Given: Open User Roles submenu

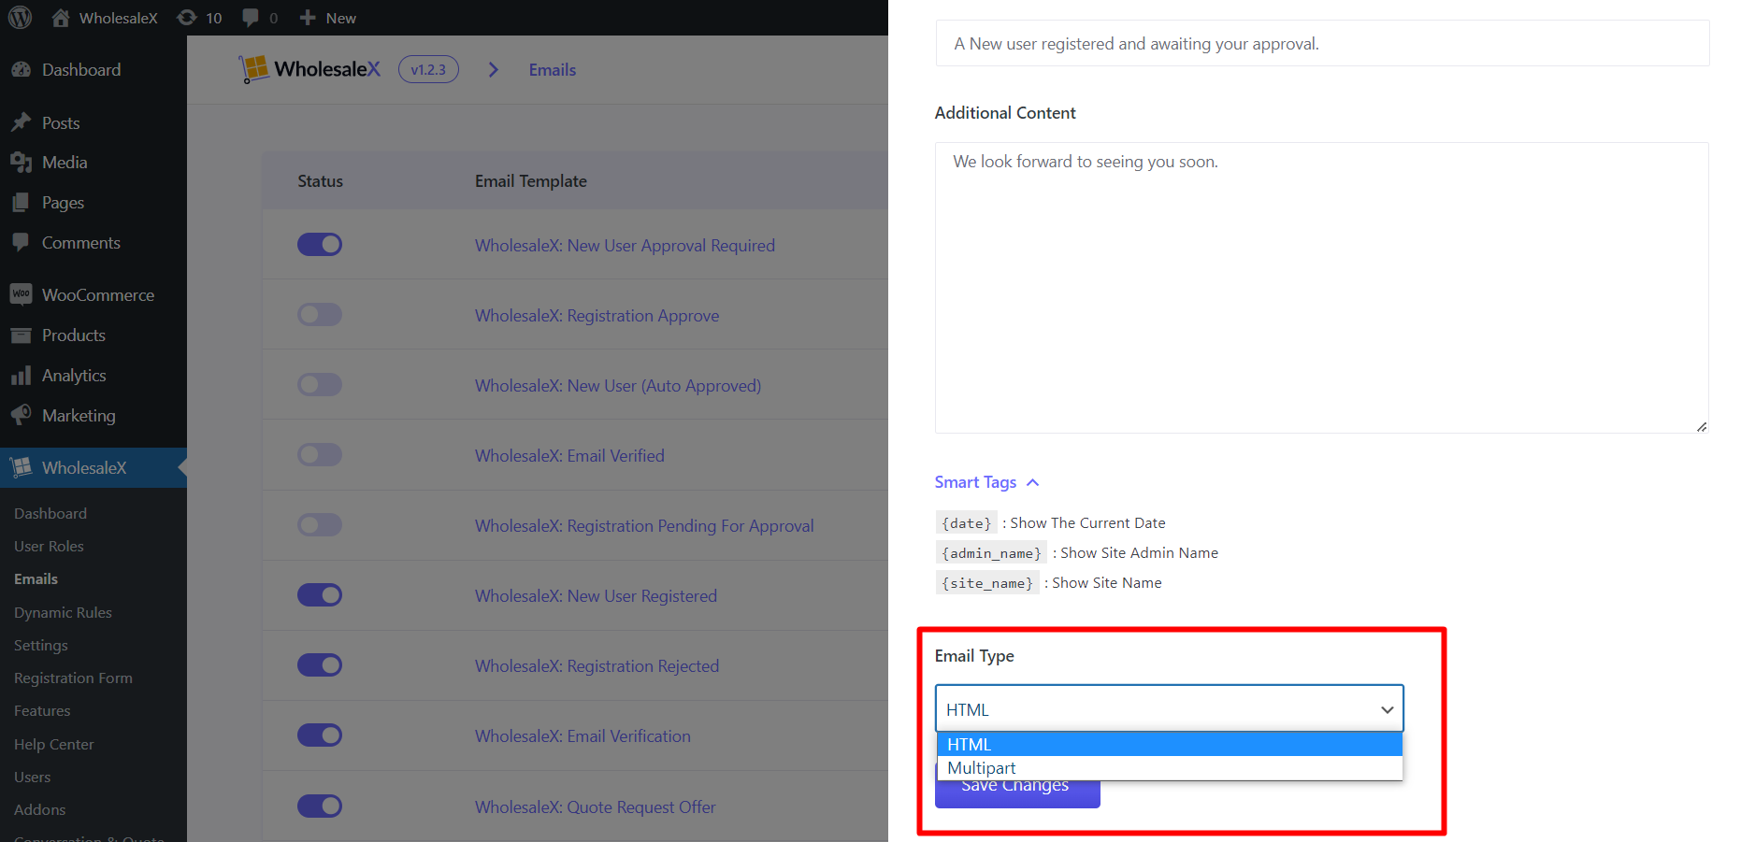Looking at the screenshot, I should tap(49, 547).
